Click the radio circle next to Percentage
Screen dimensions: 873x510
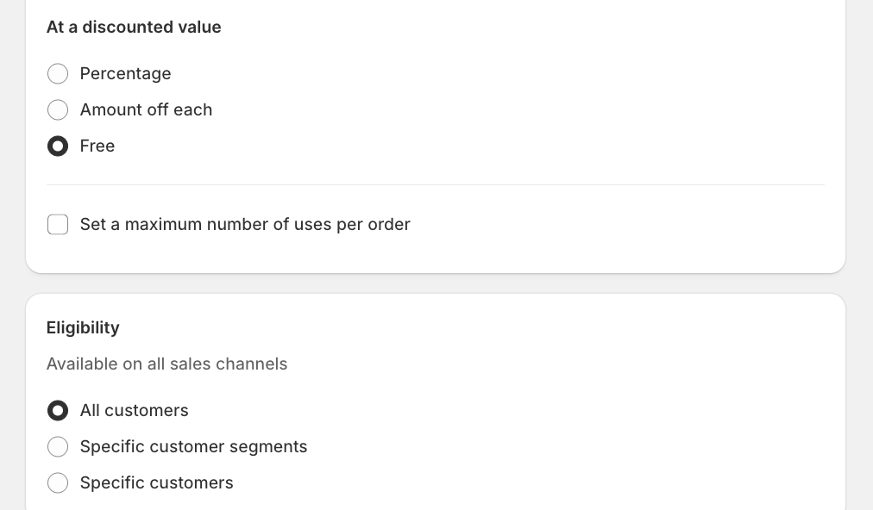[58, 74]
